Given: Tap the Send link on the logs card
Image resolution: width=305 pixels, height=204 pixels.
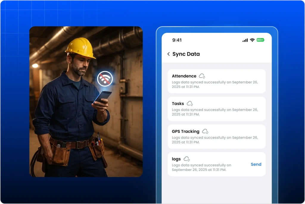Looking at the screenshot, I should pos(256,164).
